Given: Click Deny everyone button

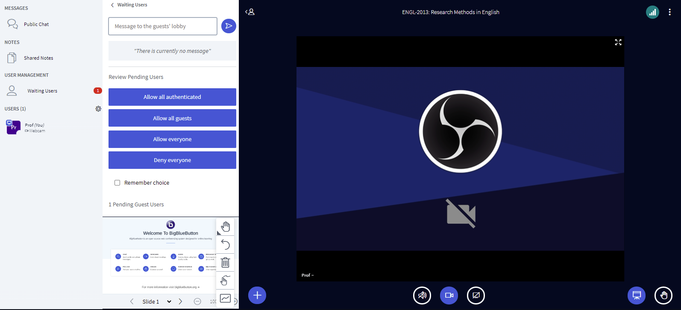Looking at the screenshot, I should [x=172, y=160].
